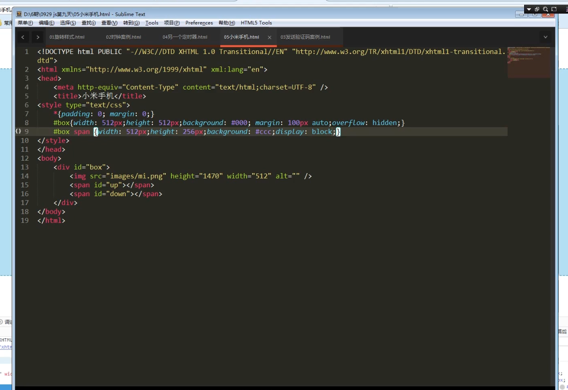Open the 项目(P) menu
This screenshot has width=568, height=390.
coord(172,23)
